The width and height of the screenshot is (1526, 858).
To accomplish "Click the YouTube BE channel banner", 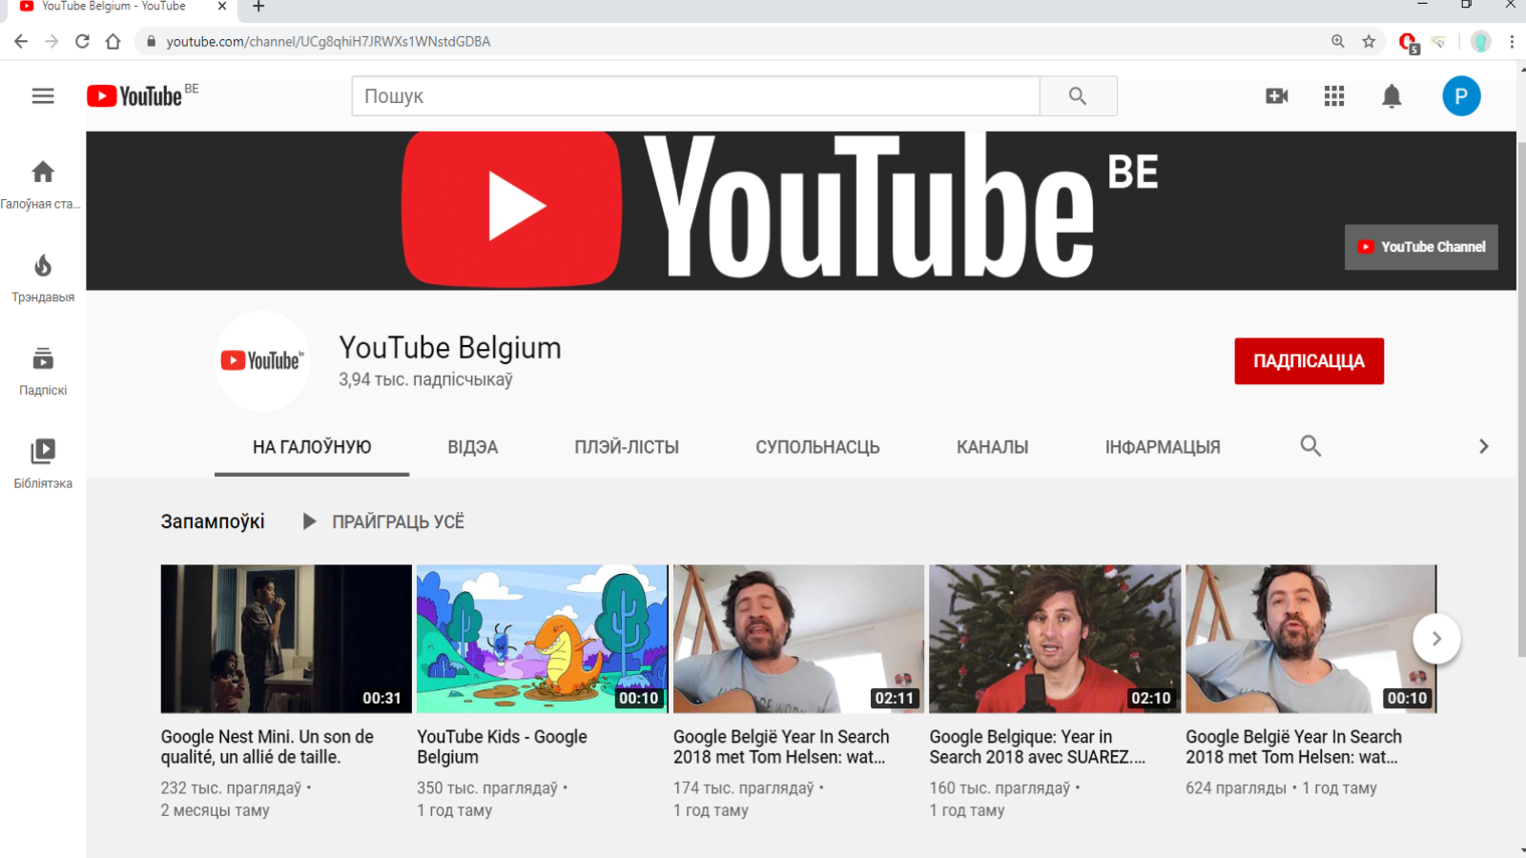I will point(801,211).
